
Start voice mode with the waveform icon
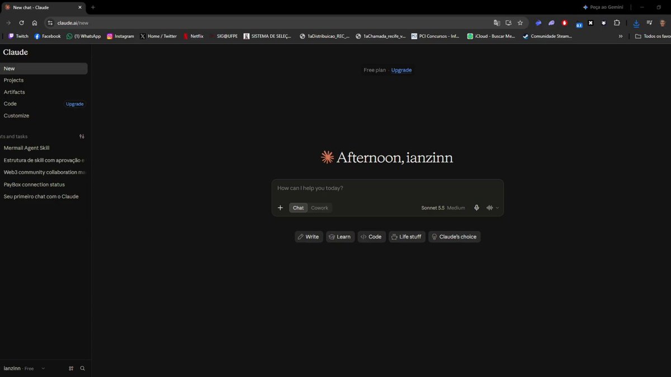tap(490, 208)
